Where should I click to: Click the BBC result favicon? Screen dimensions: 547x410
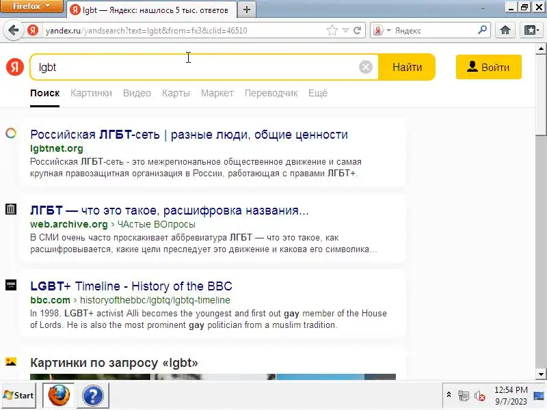(x=11, y=285)
